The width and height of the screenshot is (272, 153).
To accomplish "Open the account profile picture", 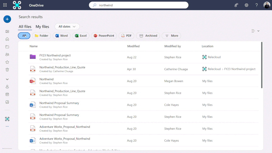I will tap(267, 5).
